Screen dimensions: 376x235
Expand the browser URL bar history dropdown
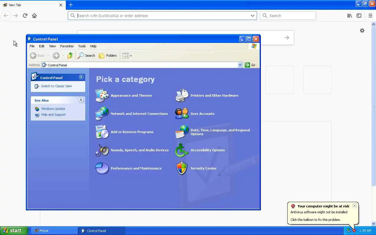(252, 16)
